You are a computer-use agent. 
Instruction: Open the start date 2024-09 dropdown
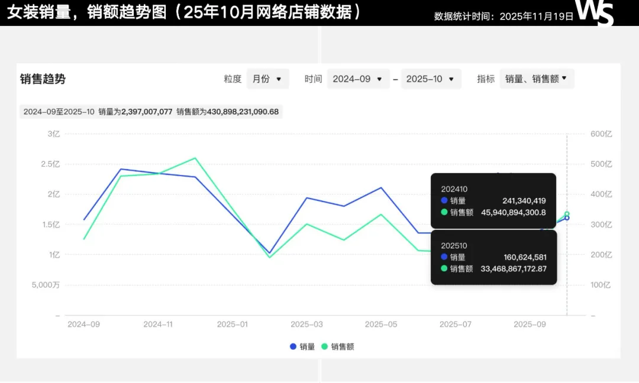coord(358,79)
